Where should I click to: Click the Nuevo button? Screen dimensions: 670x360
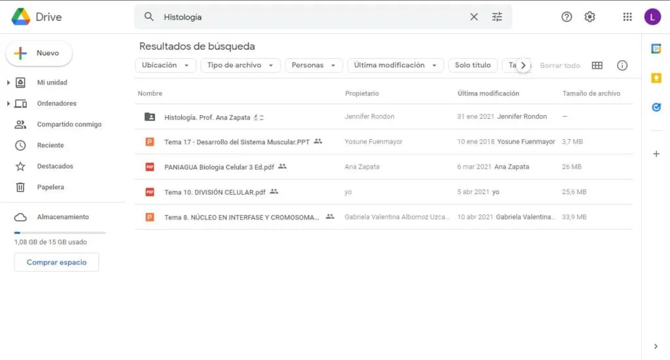point(39,54)
